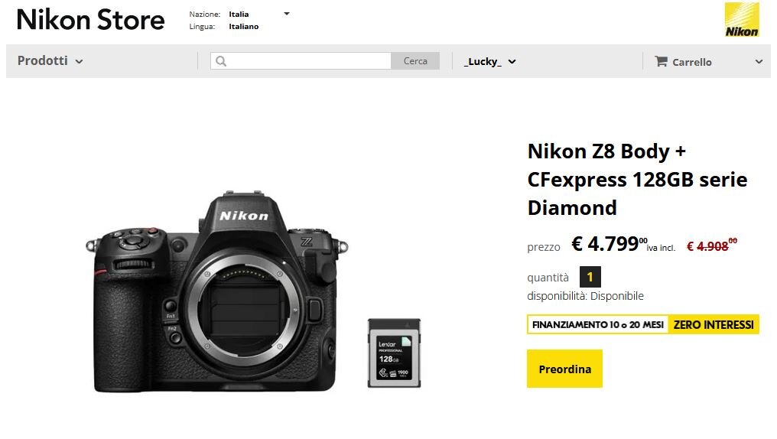This screenshot has height=439, width=777.
Task: Click the shopping cart icon
Action: (661, 61)
